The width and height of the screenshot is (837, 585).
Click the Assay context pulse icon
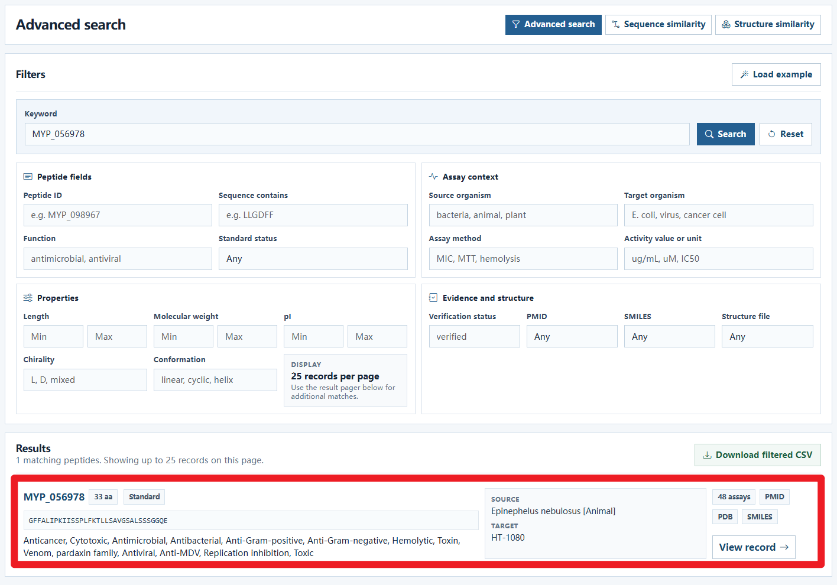[x=433, y=177]
